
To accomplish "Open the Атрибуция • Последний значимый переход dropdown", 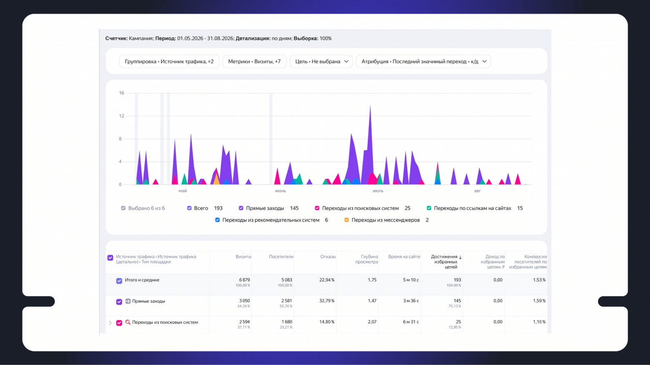I will [x=423, y=61].
